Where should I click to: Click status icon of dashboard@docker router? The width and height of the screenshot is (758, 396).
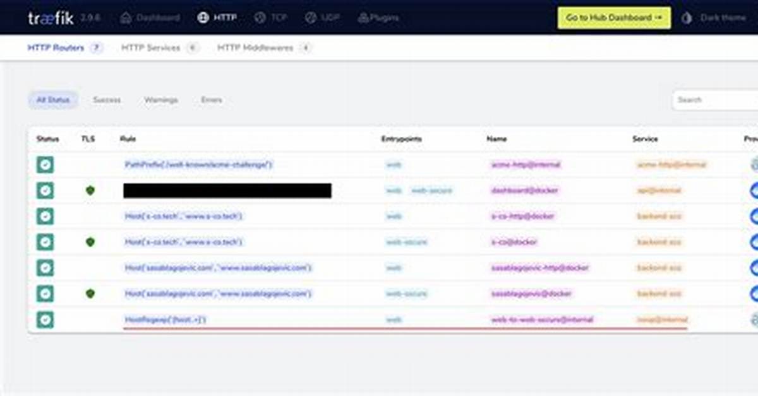[45, 190]
